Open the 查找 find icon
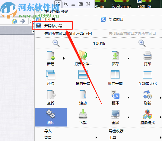The height and width of the screenshot is (141, 162). click(x=51, y=95)
